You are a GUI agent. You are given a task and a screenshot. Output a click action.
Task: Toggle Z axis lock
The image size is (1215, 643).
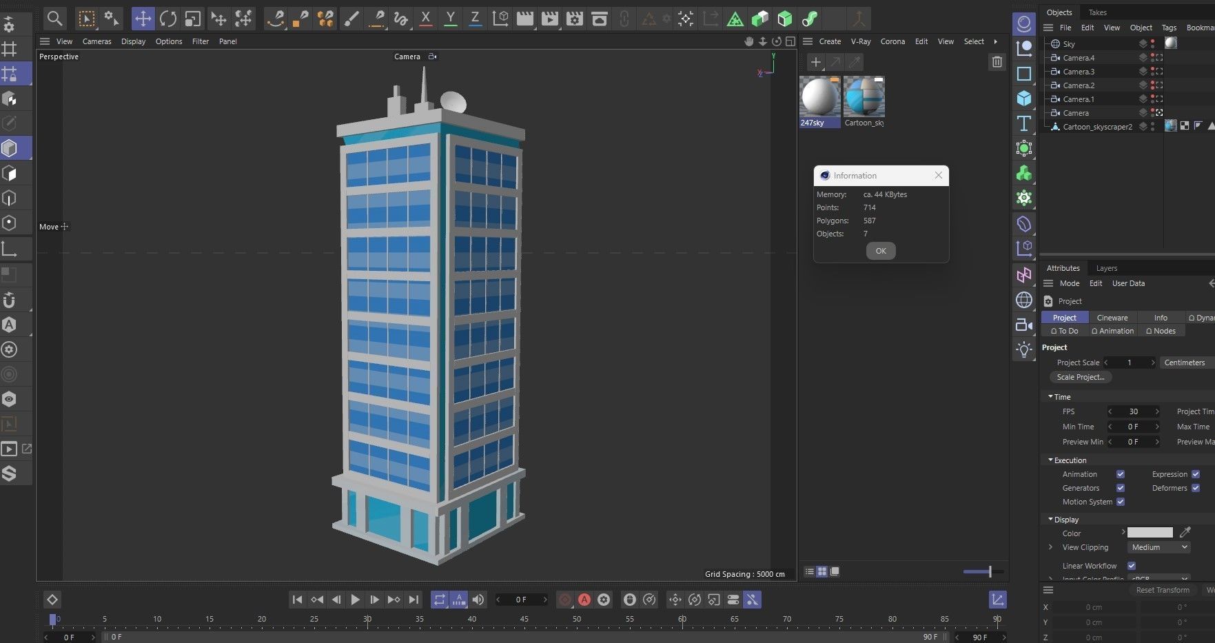click(x=475, y=19)
